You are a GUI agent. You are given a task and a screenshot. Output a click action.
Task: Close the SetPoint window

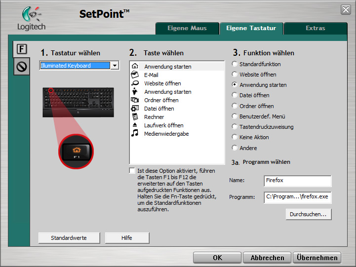346,9
